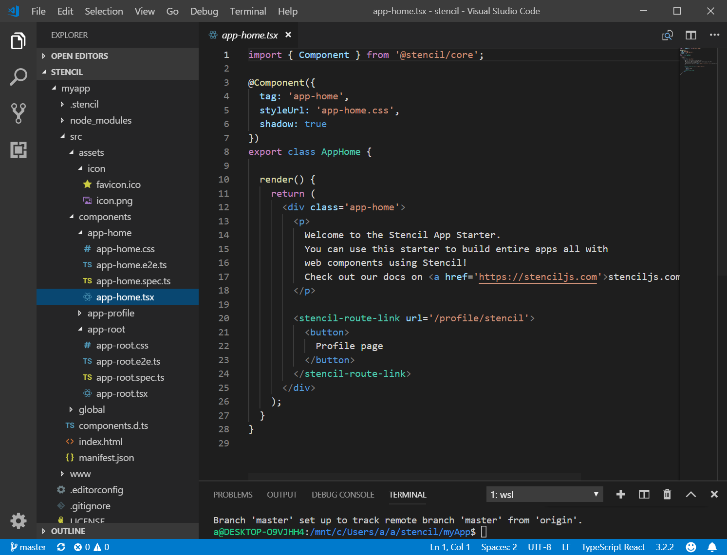Expand the global folder
727x555 pixels.
tap(117, 409)
